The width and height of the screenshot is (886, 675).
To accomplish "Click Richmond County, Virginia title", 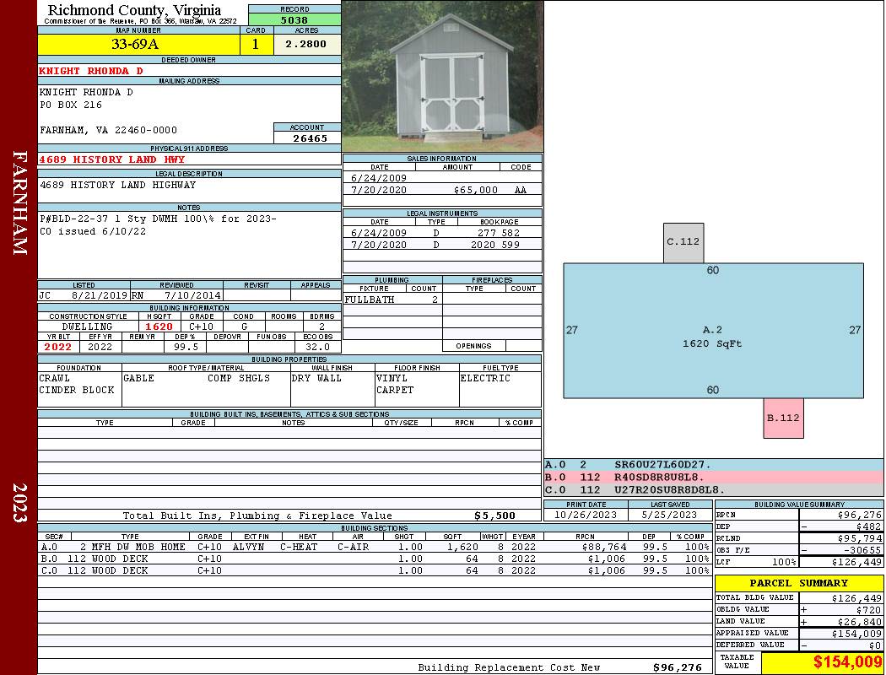I will (x=134, y=9).
